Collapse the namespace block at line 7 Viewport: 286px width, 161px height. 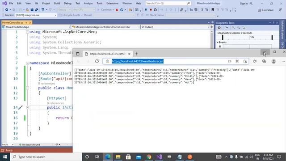tap(27, 63)
